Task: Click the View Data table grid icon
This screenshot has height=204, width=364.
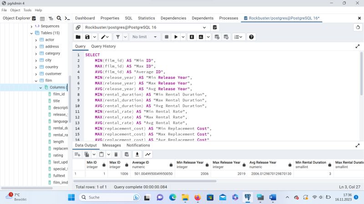Action: pyautogui.click(x=42, y=18)
